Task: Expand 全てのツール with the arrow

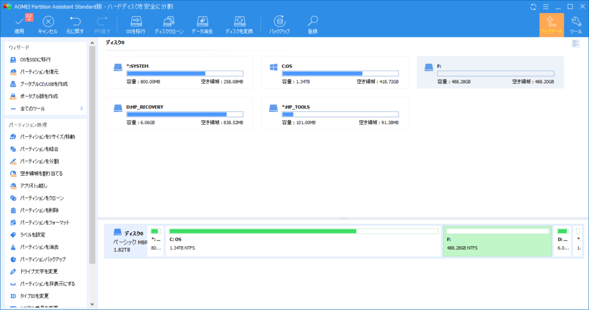Action: pyautogui.click(x=82, y=108)
